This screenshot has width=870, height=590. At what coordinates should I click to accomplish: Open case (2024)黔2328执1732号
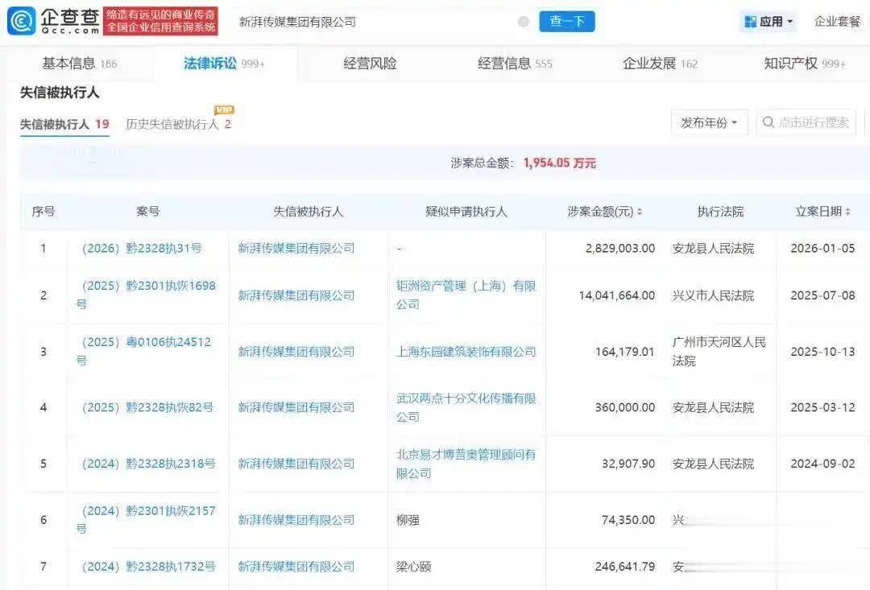pos(149,567)
